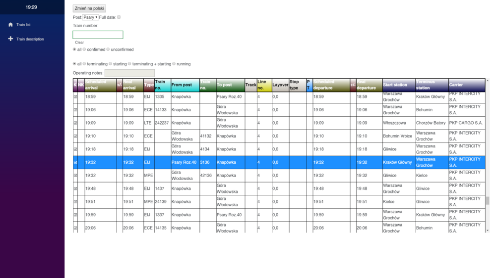Toggle the checkbox for train 1437 row
This screenshot has height=278, width=496.
click(75, 188)
